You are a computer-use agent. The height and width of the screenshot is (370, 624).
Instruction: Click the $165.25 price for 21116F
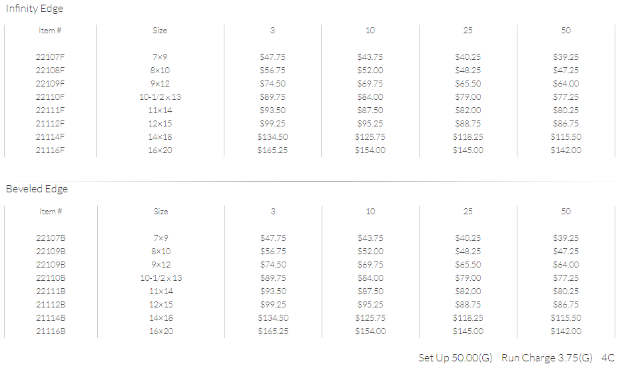pyautogui.click(x=272, y=150)
